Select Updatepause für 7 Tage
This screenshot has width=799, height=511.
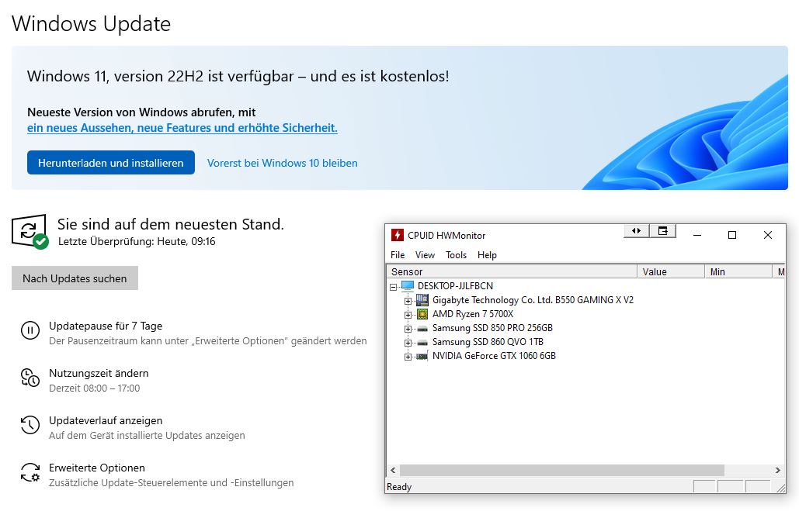click(x=106, y=326)
